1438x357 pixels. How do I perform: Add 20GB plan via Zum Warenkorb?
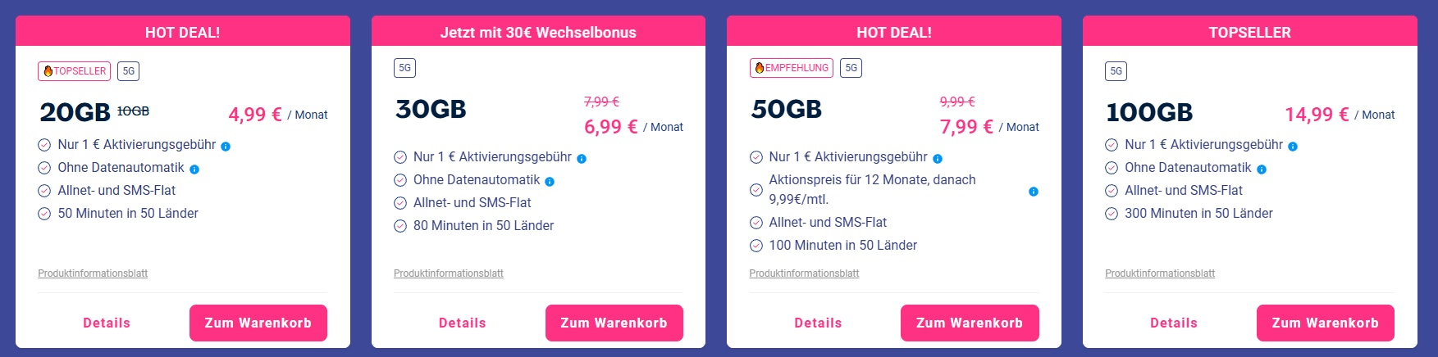[x=258, y=323]
